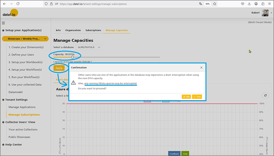The width and height of the screenshot is (274, 156).
Task: Open the Pocket save icon in the toolbar
Action: [243, 4]
